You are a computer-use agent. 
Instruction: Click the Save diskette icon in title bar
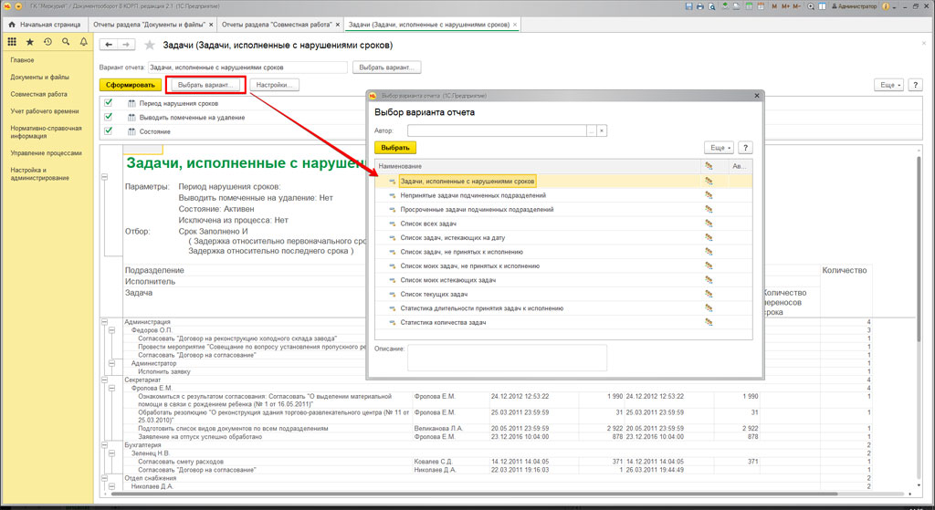[689, 6]
